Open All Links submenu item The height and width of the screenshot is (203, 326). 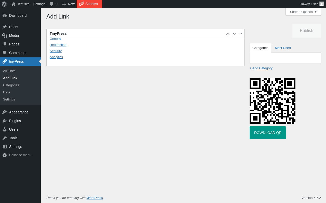pos(9,71)
